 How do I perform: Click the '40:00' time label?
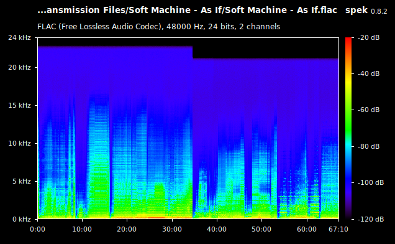click(x=217, y=229)
